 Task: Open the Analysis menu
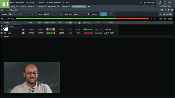coord(40,2)
